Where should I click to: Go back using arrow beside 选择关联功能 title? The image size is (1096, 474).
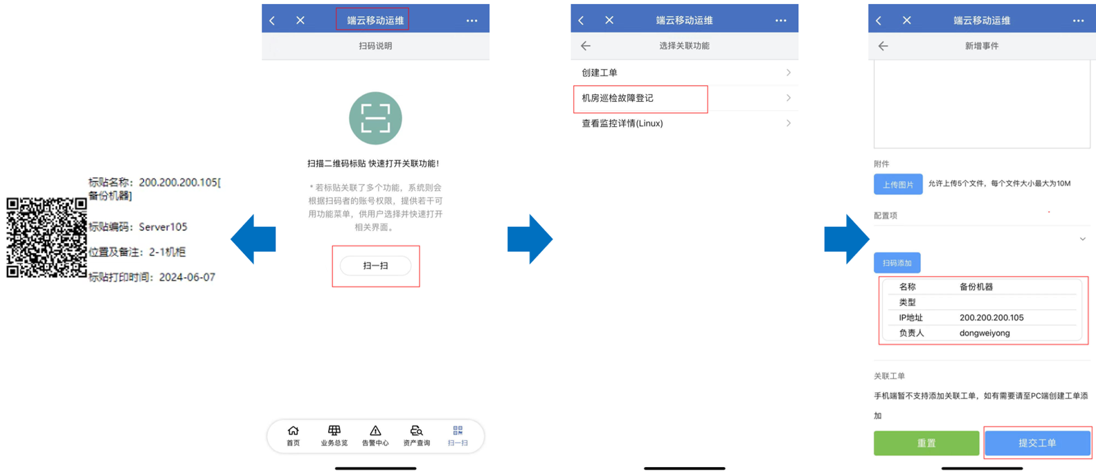click(x=586, y=46)
